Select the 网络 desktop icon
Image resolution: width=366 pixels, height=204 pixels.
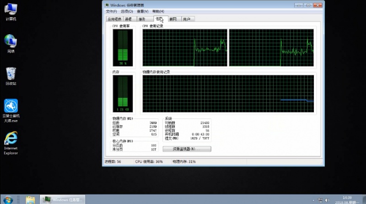11,43
